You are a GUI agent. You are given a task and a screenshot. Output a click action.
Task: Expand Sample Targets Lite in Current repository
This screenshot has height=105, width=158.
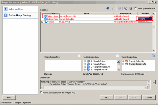click(x=123, y=64)
